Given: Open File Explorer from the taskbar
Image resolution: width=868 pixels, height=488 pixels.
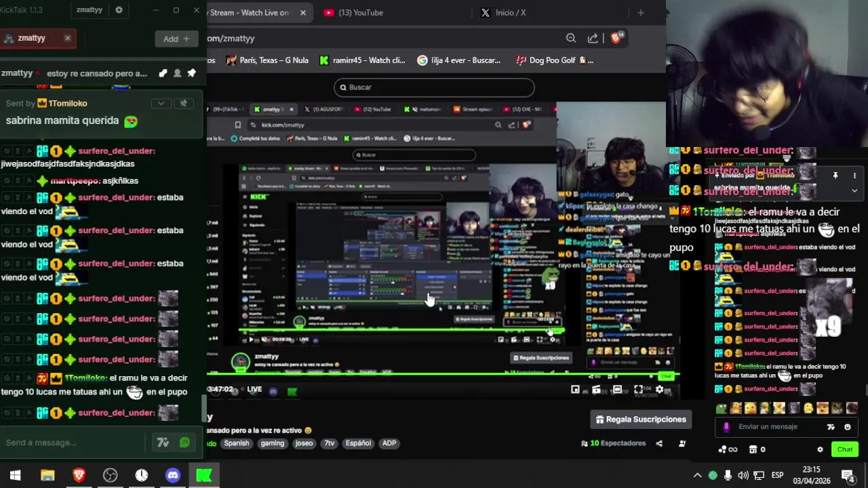Looking at the screenshot, I should pyautogui.click(x=47, y=475).
